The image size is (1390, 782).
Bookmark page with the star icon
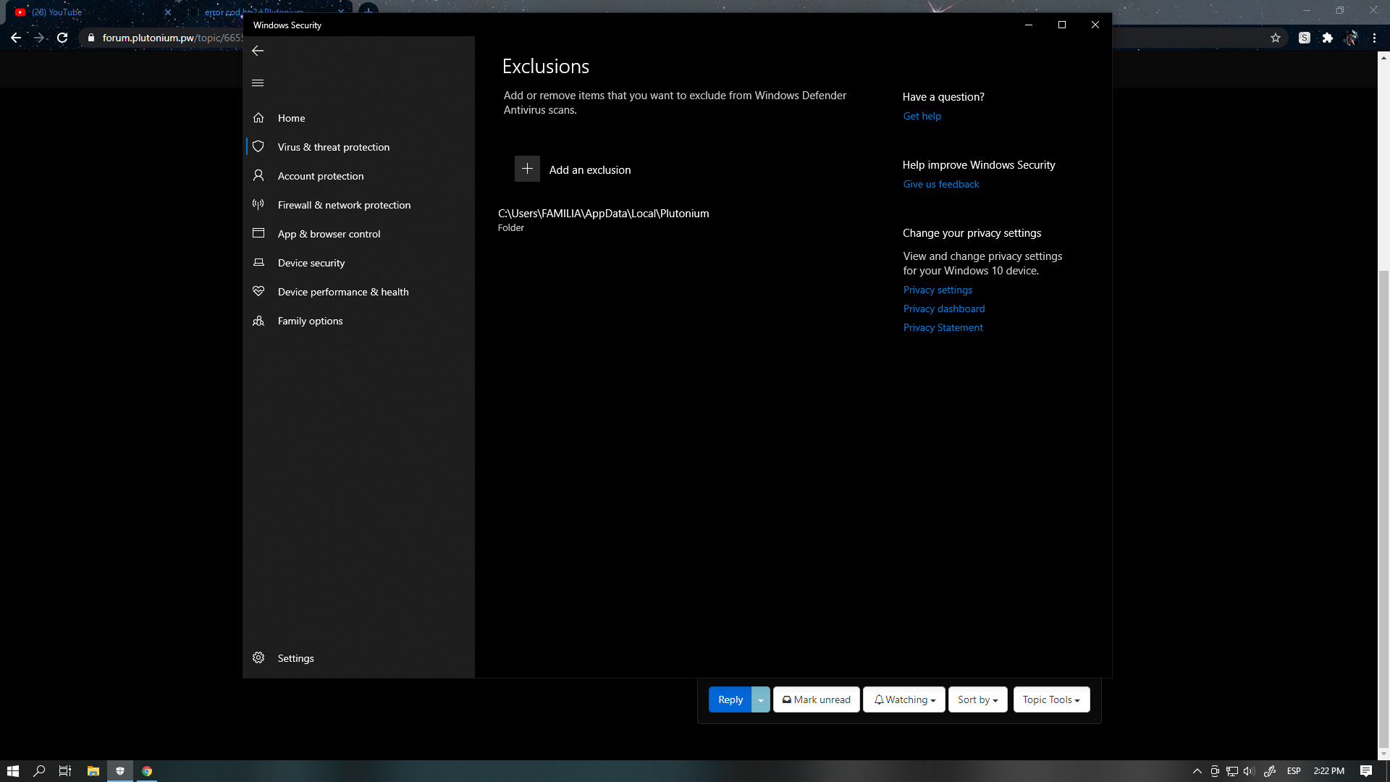1275,38
